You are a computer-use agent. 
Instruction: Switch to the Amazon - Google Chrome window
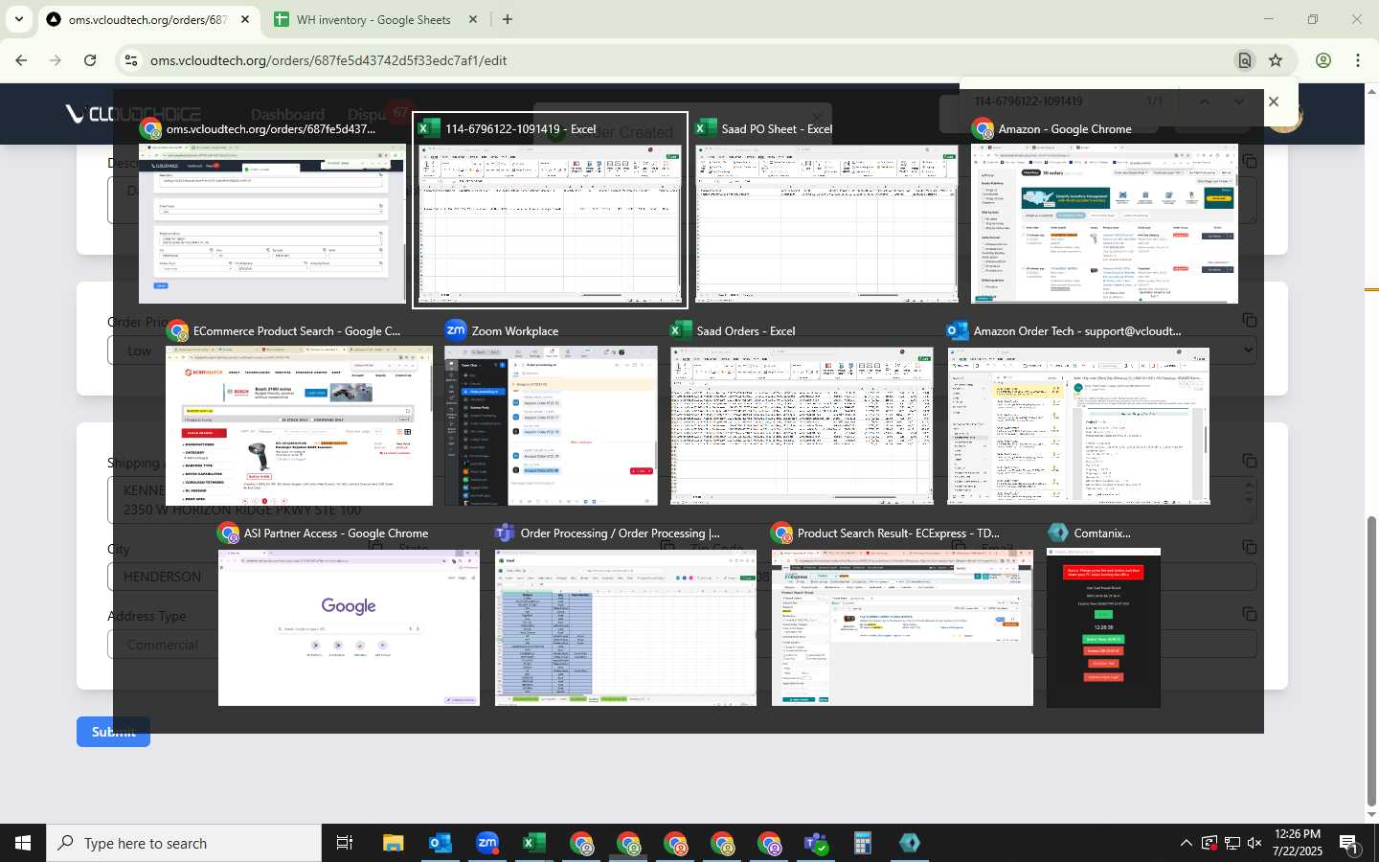click(1104, 211)
